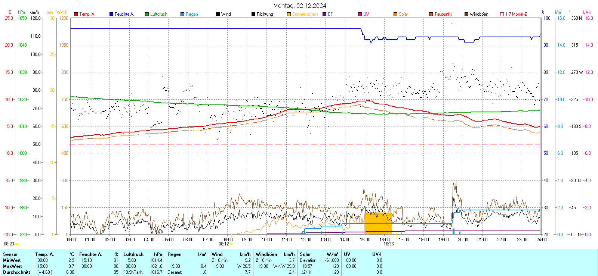Image resolution: width=598 pixels, height=276 pixels.
Task: Click the Wind label in the legend
Action: pos(226,14)
